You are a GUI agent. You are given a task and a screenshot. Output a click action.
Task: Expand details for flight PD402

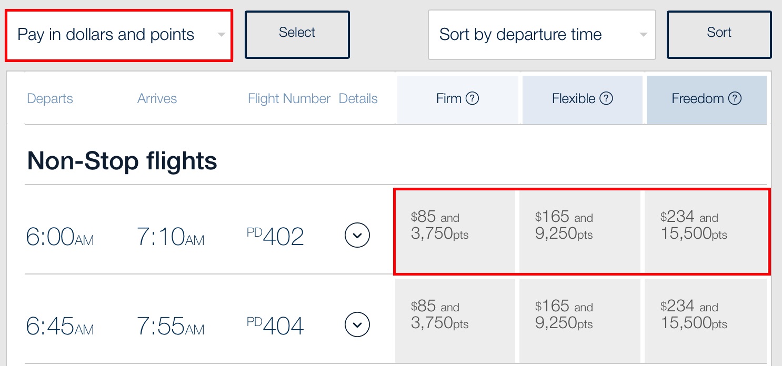coord(357,236)
